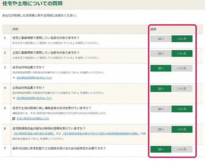Click external window icon beside すまい給付金 link
This screenshot has height=161, width=205.
(14, 119)
